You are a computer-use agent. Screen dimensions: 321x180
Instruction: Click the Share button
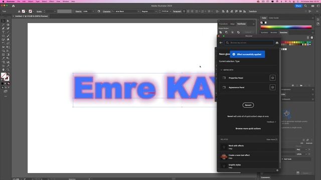point(298,6)
